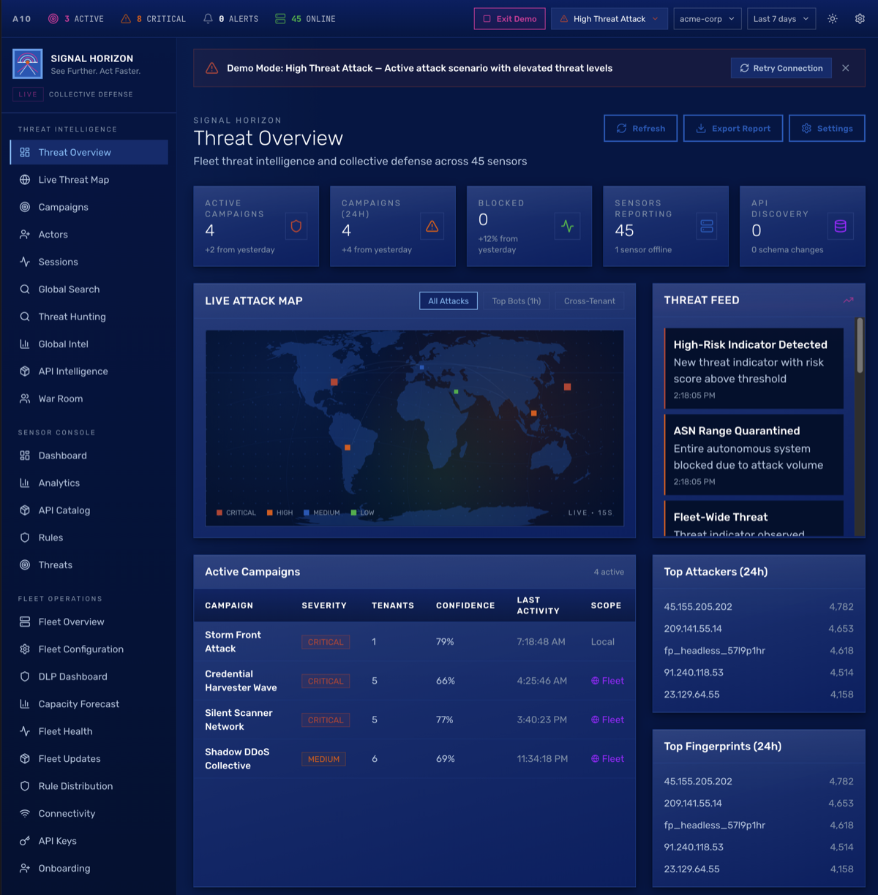Toggle the light theme sun icon
Viewport: 878px width, 895px height.
(x=832, y=18)
